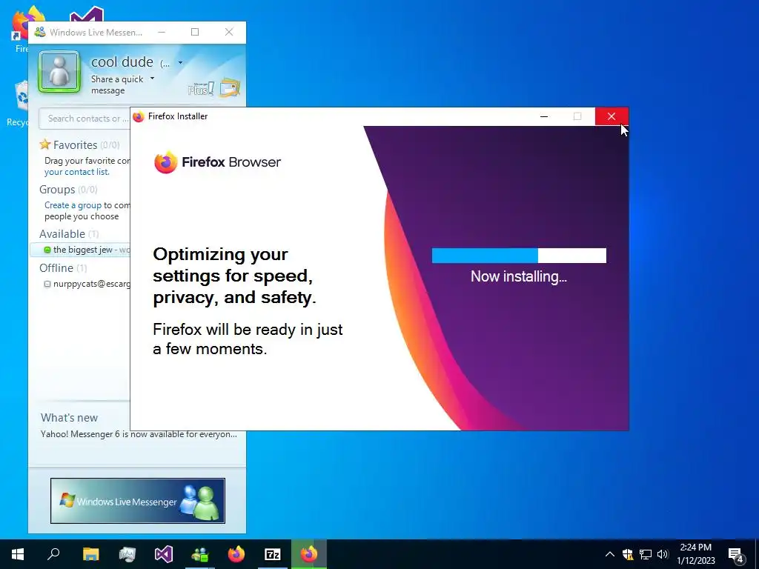
Task: Open network status tray icon
Action: 646,554
